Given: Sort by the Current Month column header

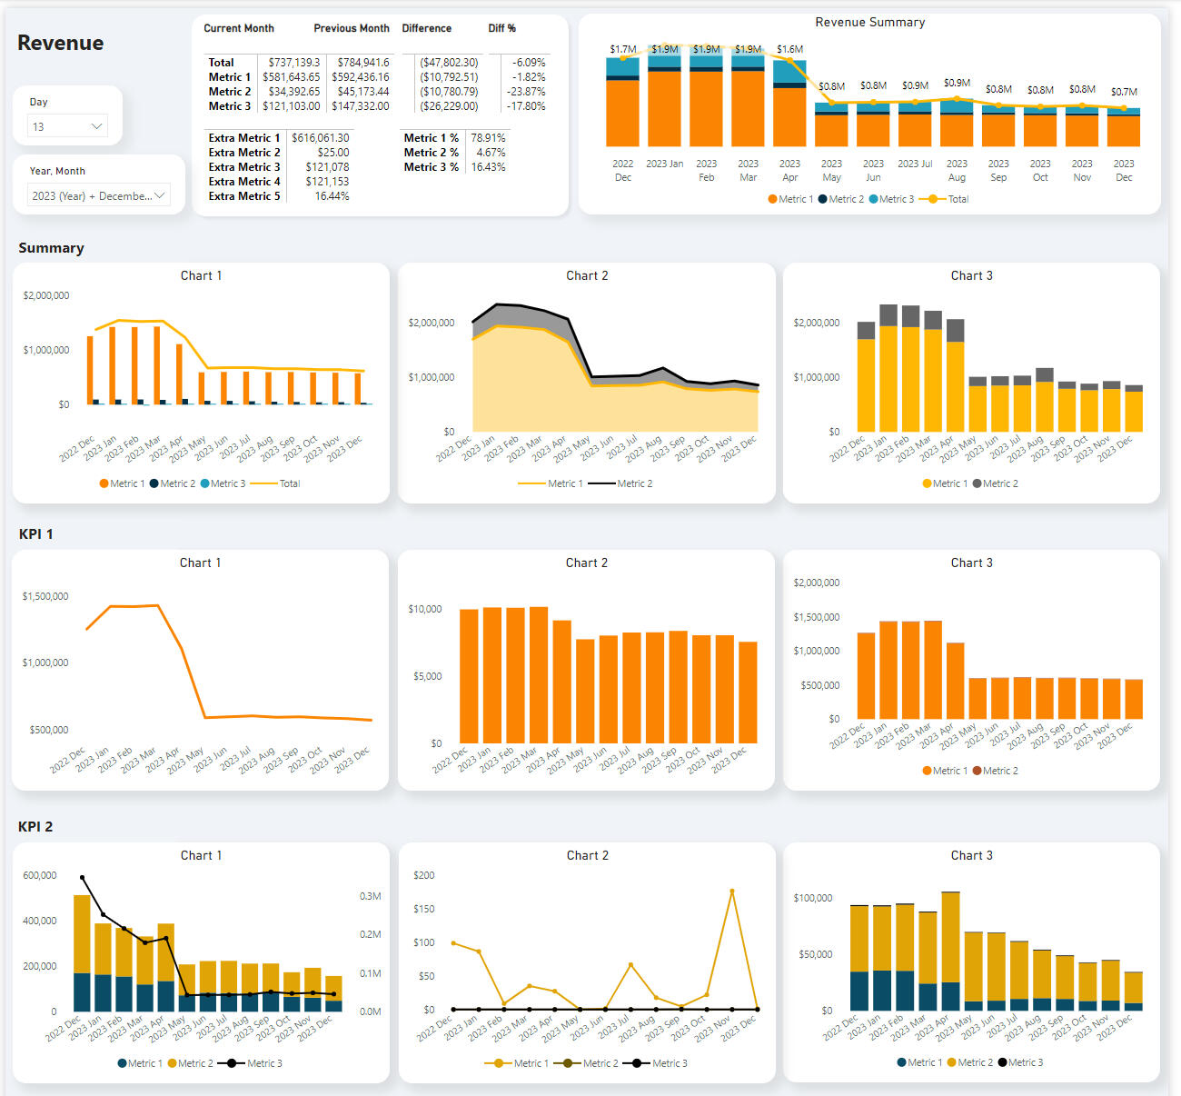Looking at the screenshot, I should [238, 28].
